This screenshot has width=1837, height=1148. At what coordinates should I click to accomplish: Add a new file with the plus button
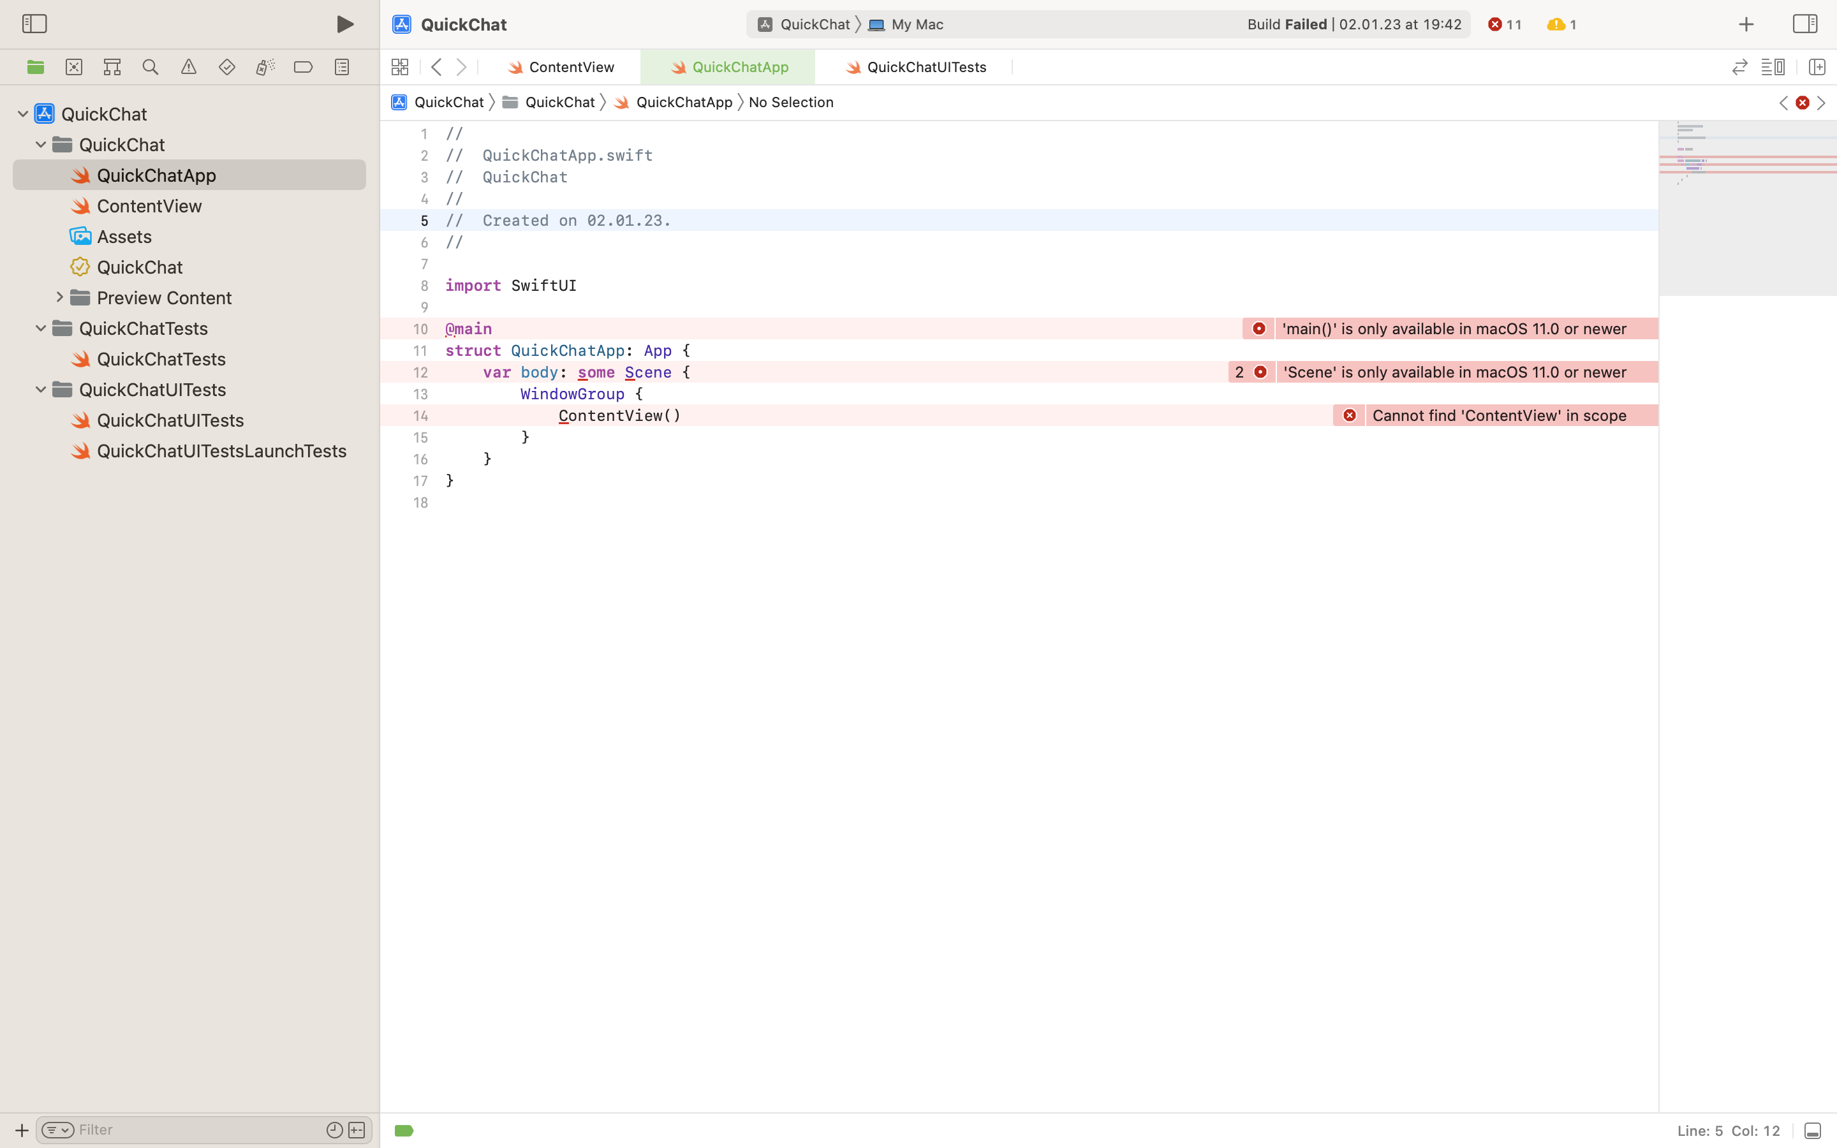point(21,1130)
